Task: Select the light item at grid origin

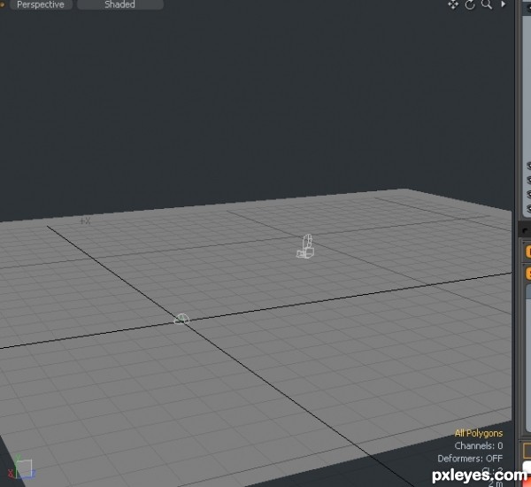Action: click(181, 319)
